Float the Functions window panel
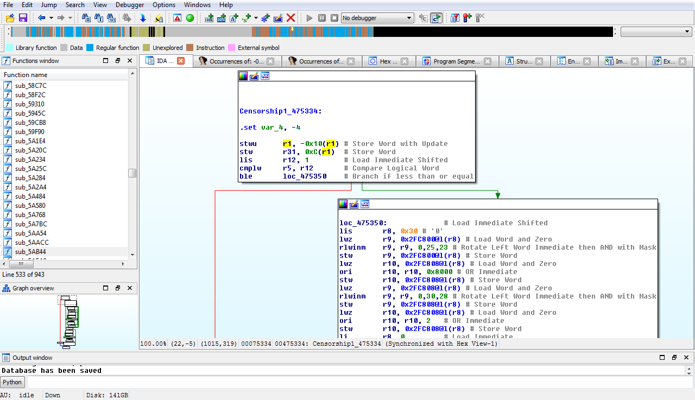This screenshot has width=695, height=400. (117, 61)
